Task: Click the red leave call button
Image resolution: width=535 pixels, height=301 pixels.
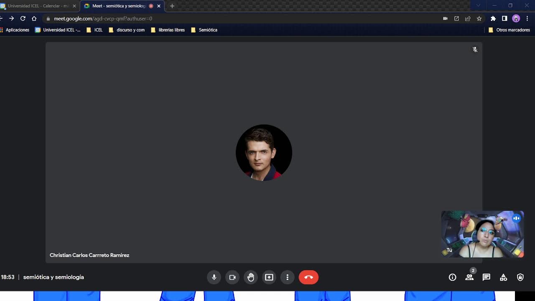Action: pyautogui.click(x=308, y=277)
